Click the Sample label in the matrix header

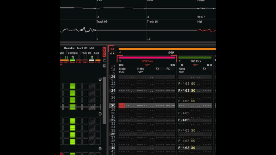tap(73, 53)
